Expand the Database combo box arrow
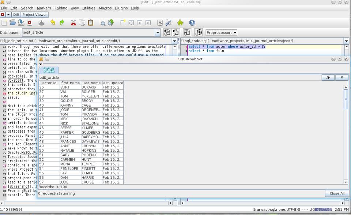This screenshot has width=351, height=215. [158, 33]
